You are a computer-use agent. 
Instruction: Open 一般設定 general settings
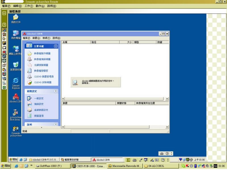[39, 98]
